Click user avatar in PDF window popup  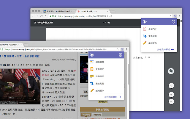[145, 22]
